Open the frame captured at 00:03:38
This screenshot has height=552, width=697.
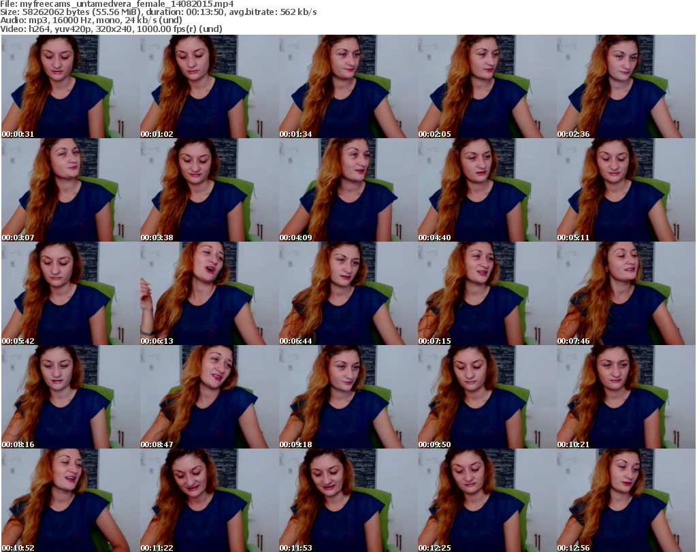pos(209,190)
